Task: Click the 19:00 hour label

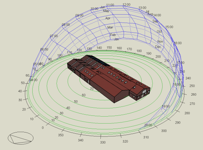Action: coord(166,106)
